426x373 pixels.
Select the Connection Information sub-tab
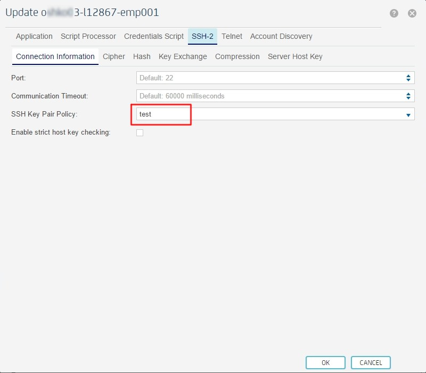(x=55, y=56)
